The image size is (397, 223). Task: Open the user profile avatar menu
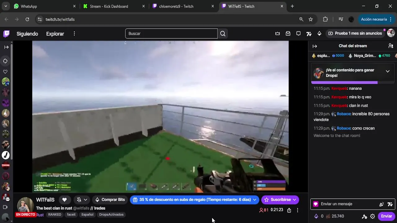pos(391,33)
